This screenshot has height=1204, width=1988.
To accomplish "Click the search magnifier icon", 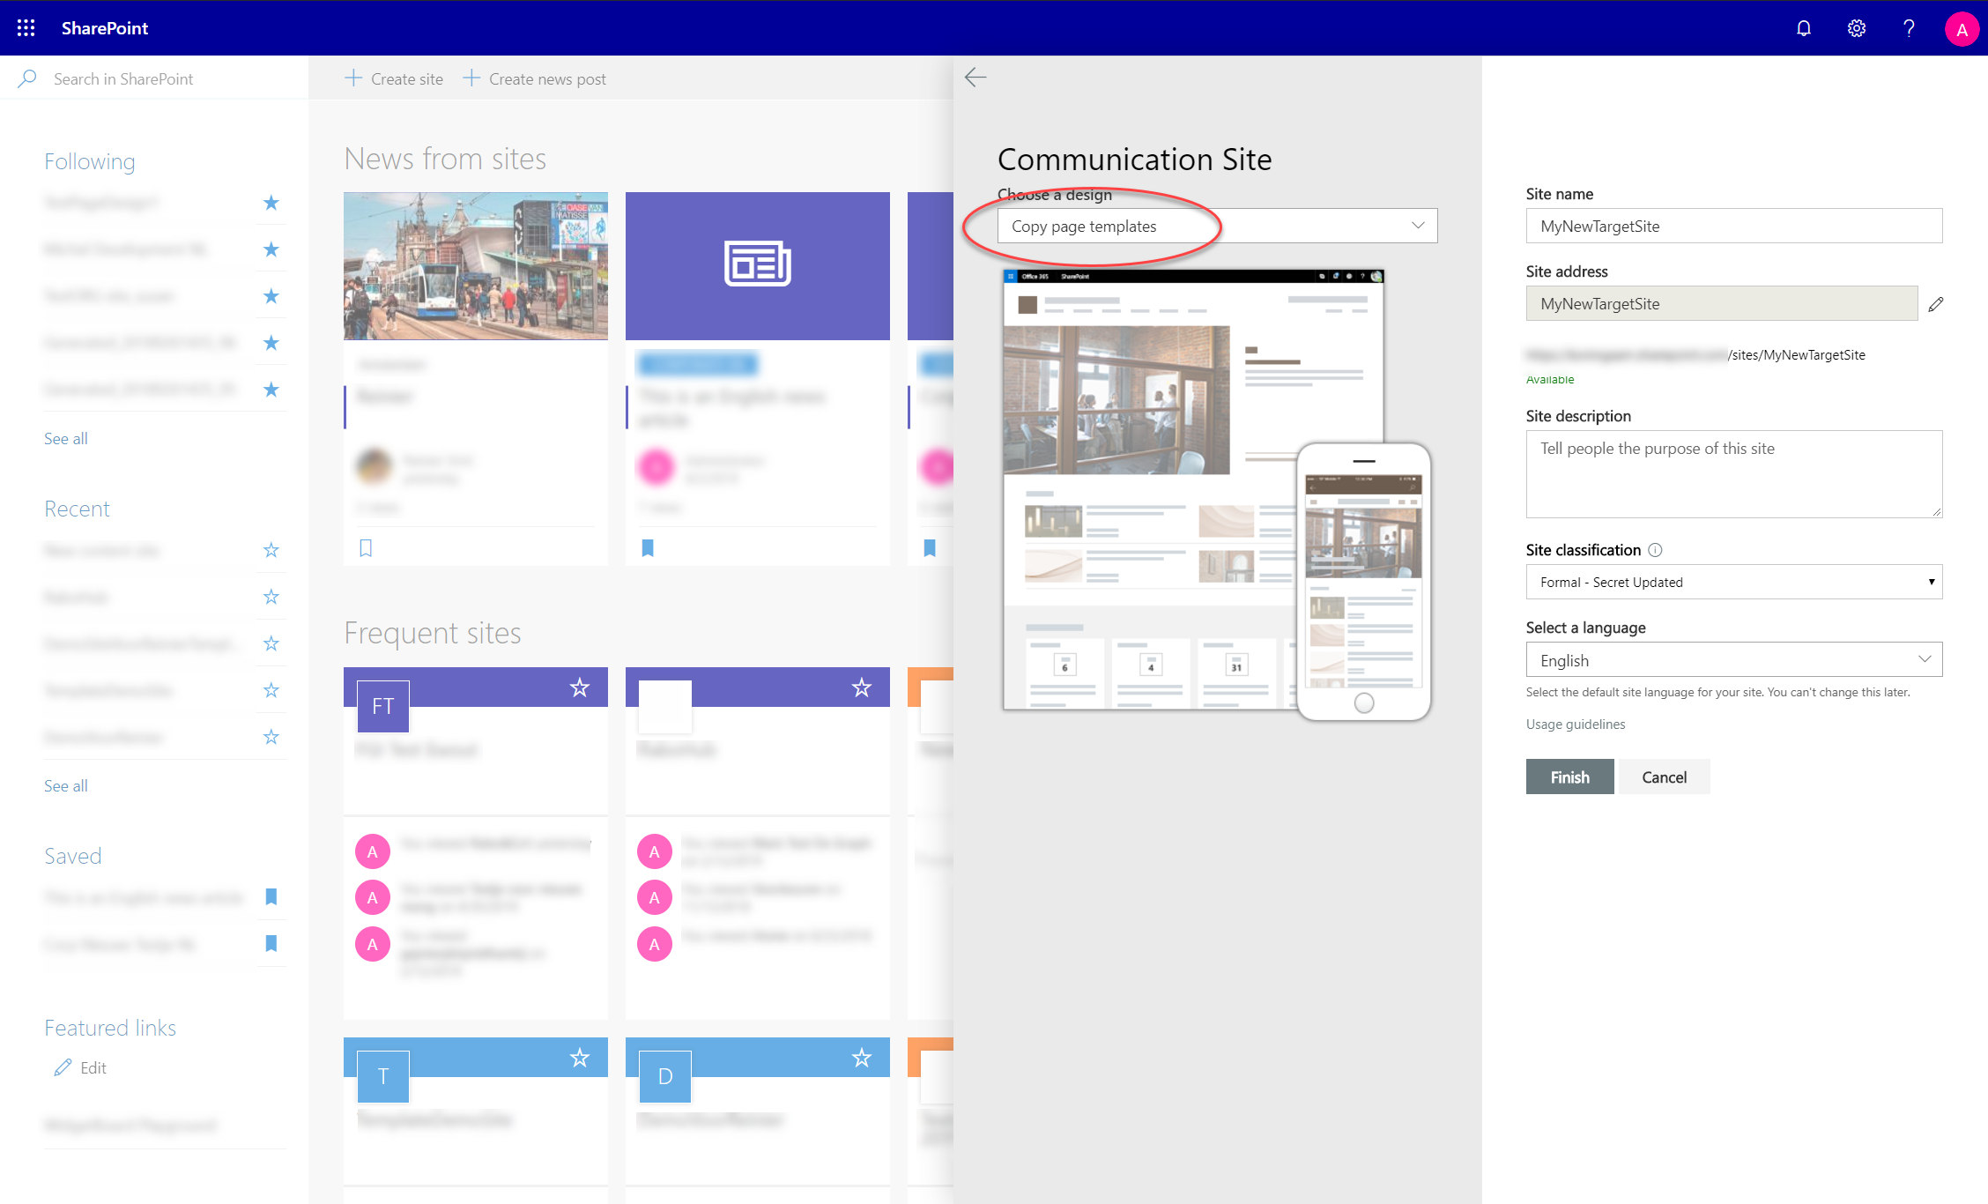I will pyautogui.click(x=26, y=78).
